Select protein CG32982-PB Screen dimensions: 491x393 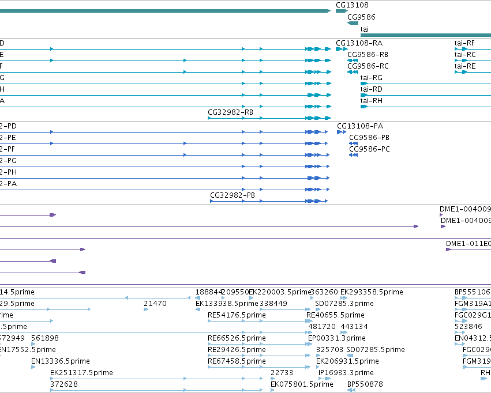tap(233, 195)
